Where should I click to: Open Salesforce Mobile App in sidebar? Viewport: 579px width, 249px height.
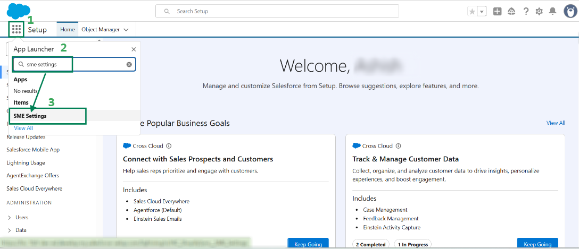tap(33, 150)
